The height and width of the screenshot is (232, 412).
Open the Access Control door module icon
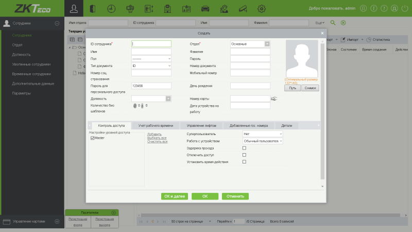(x=93, y=8)
